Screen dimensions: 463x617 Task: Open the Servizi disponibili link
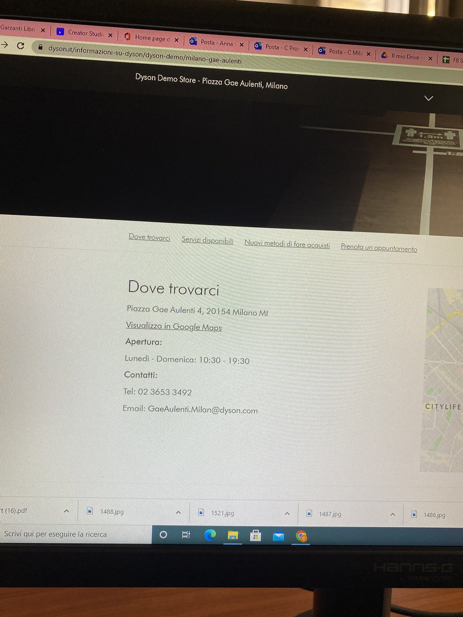pos(207,240)
